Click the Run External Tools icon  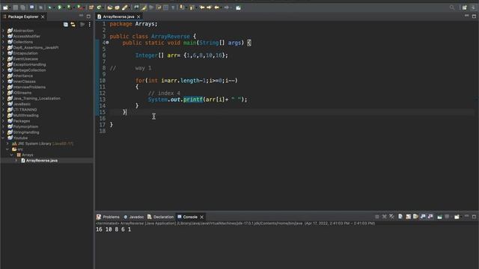pyautogui.click(x=79, y=7)
